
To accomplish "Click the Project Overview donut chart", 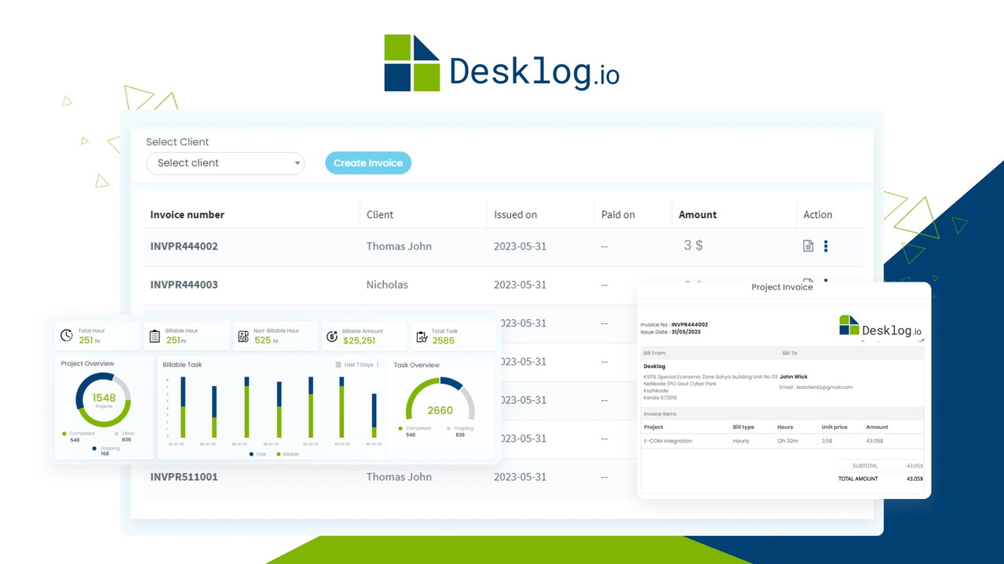I will 103,400.
